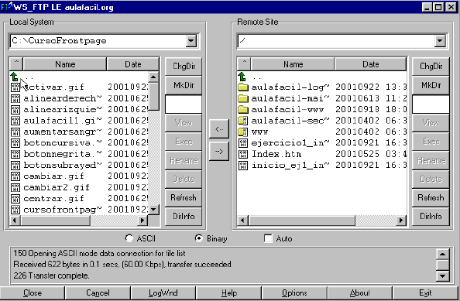Click the Exit button
Screen dimensions: 460x301
coord(425,292)
